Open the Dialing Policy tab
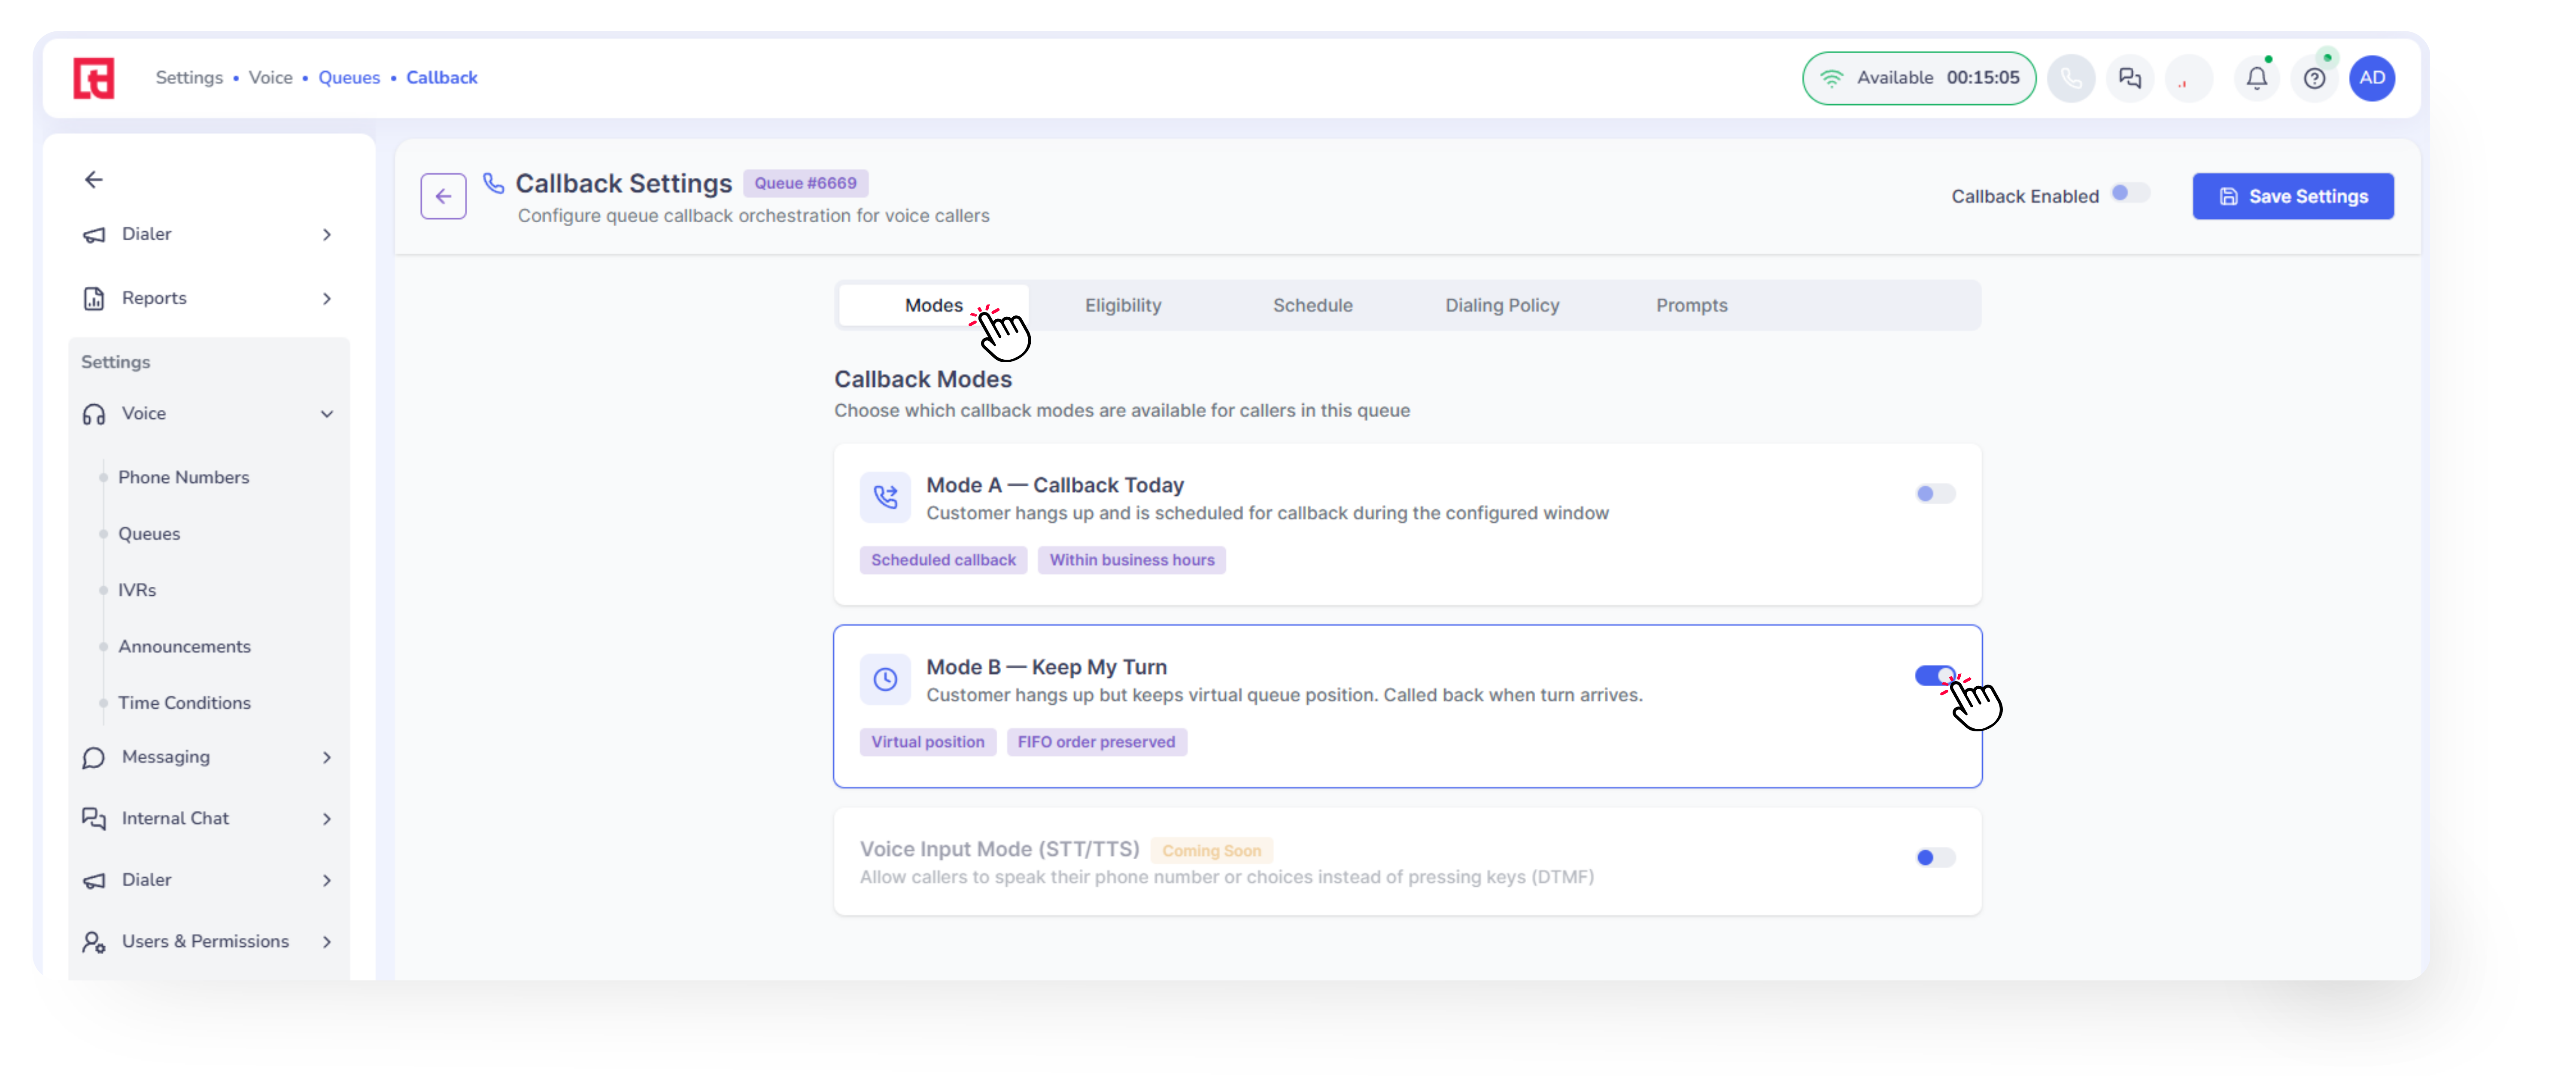 click(x=1501, y=306)
